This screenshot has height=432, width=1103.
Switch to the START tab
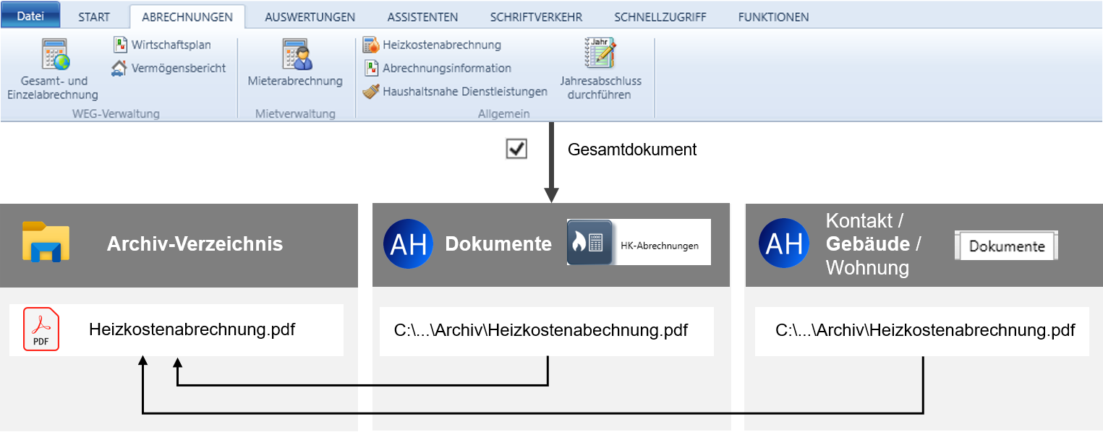coord(94,17)
